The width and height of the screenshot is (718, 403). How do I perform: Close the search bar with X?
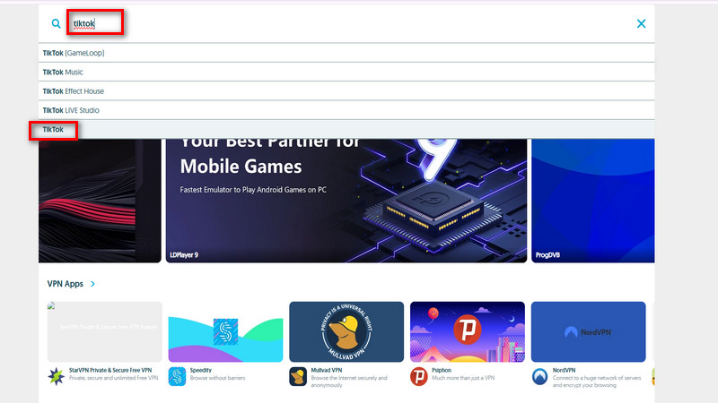(641, 24)
